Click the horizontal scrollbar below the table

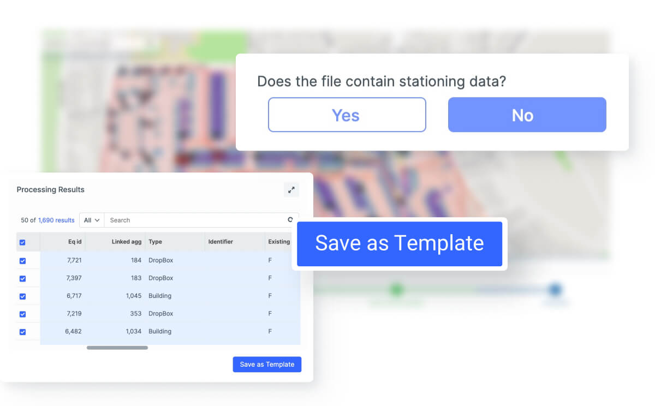pyautogui.click(x=116, y=348)
